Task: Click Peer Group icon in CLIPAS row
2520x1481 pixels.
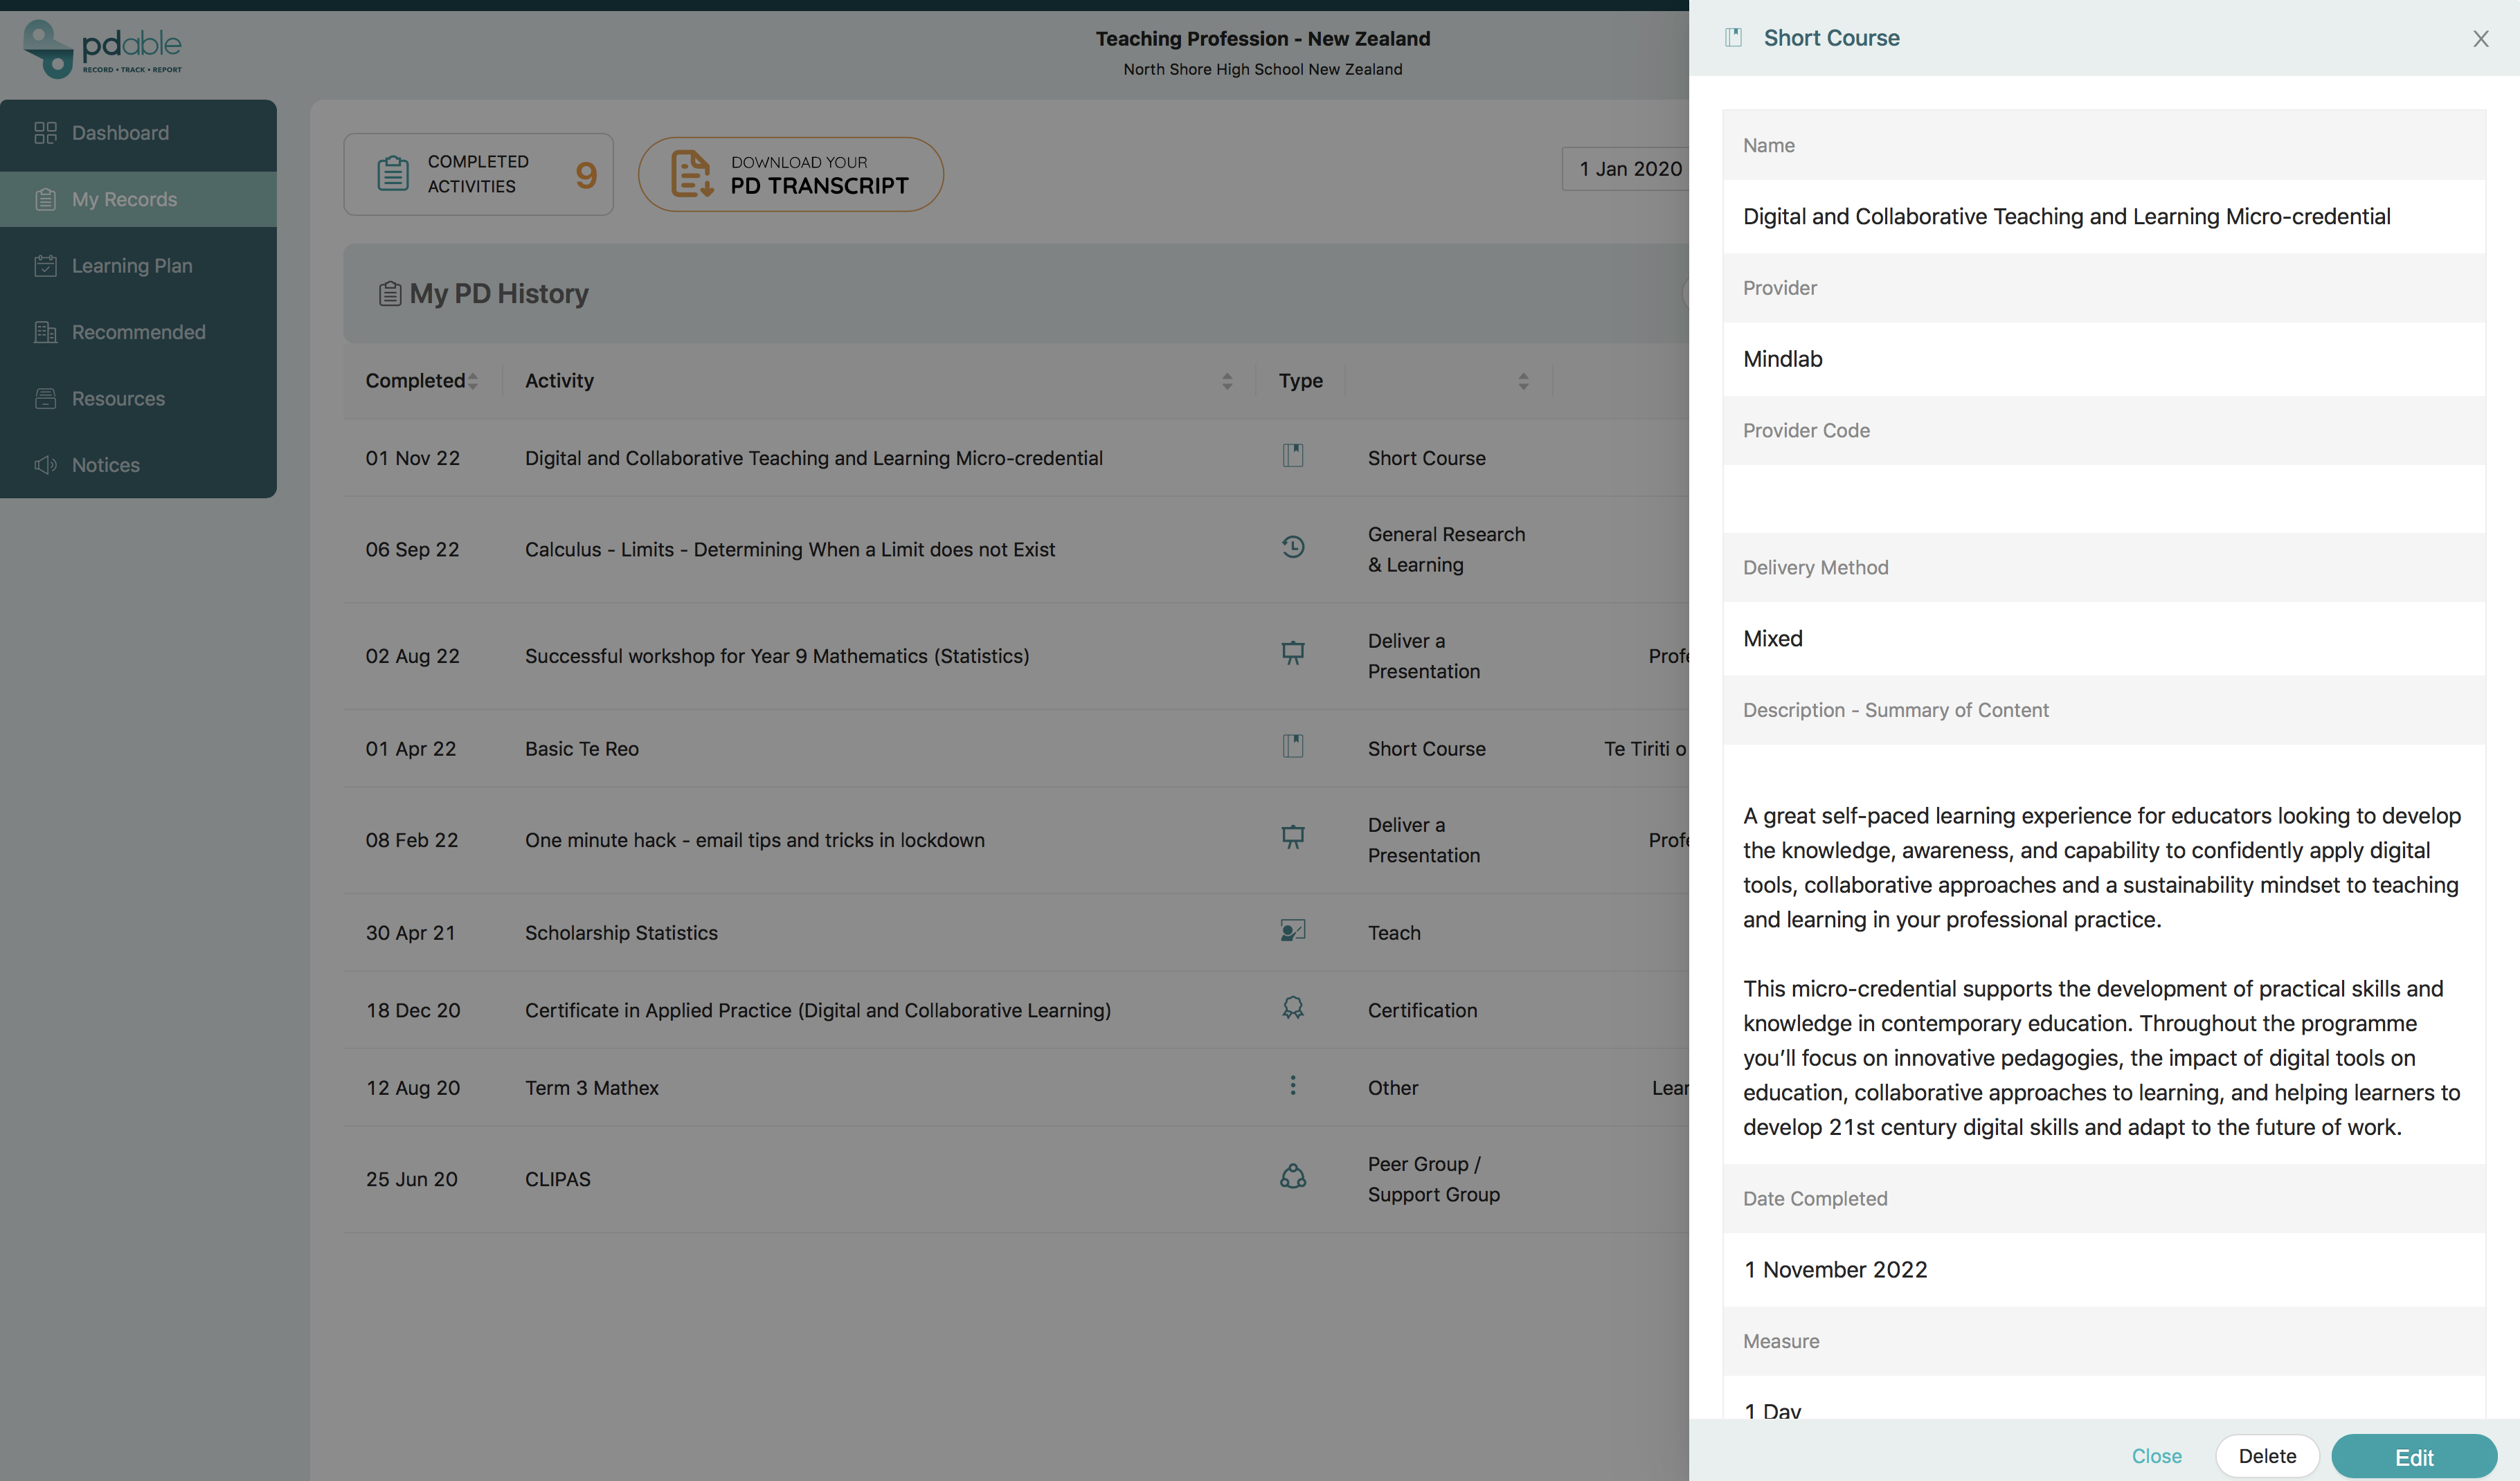Action: click(1293, 1176)
